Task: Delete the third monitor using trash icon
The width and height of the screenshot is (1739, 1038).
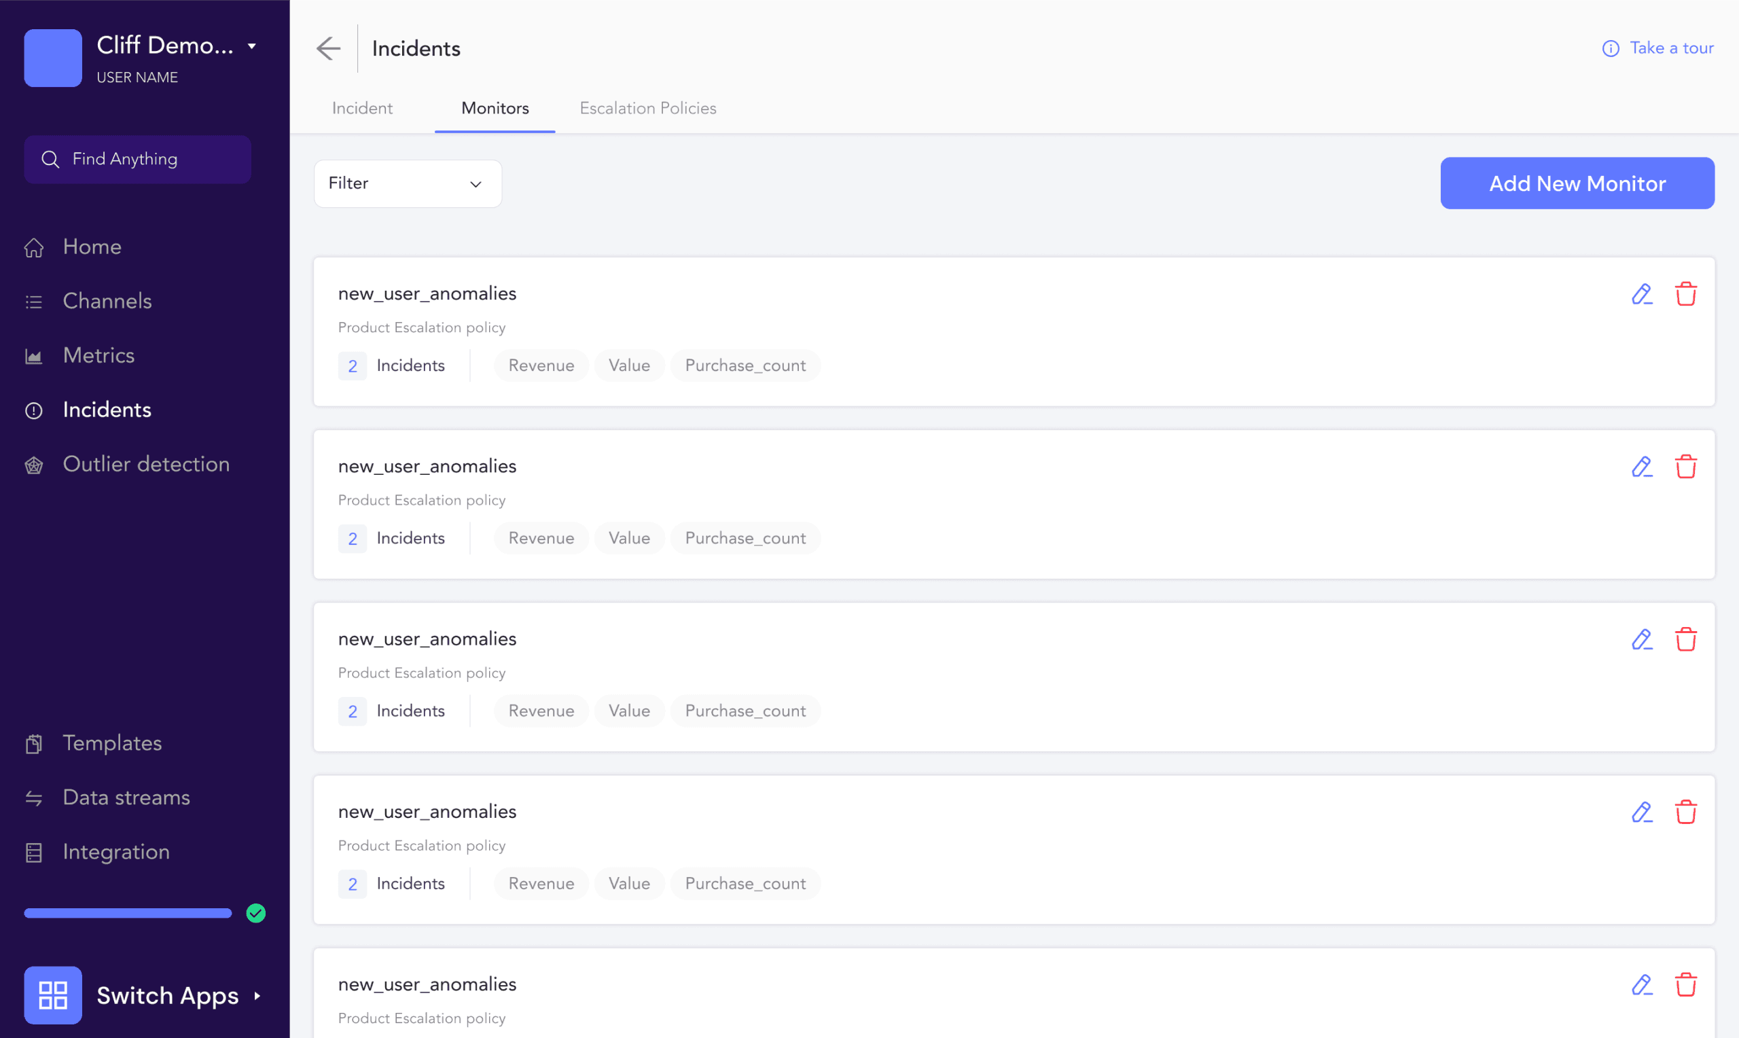Action: point(1685,639)
